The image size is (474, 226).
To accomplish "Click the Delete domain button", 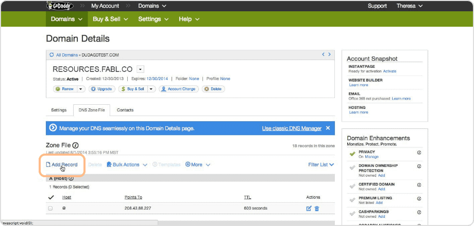I will [x=213, y=89].
